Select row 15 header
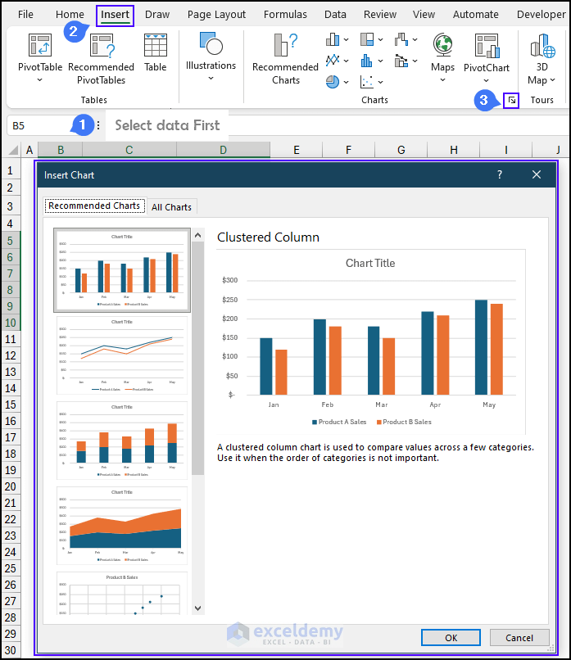Viewport: 571px width, 660px height. point(11,405)
